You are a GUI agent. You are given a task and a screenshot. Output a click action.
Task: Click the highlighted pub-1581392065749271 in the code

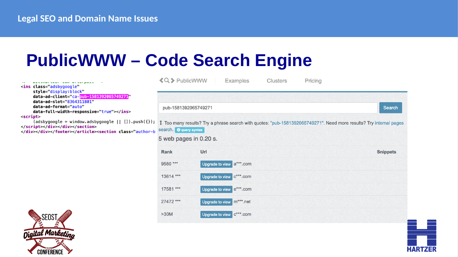(104, 97)
